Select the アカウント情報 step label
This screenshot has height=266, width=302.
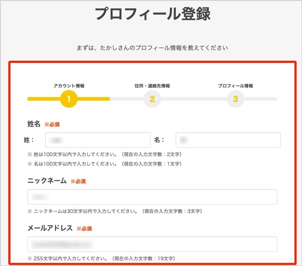(69, 85)
